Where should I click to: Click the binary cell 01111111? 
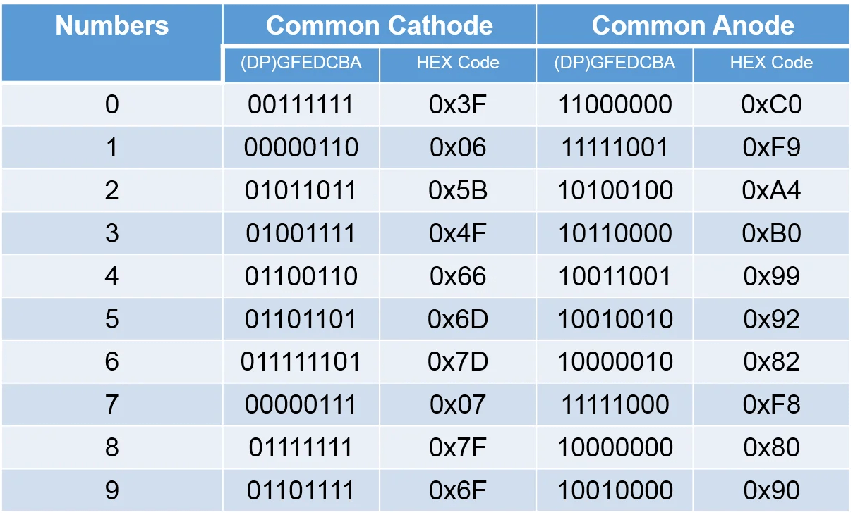[x=301, y=447]
